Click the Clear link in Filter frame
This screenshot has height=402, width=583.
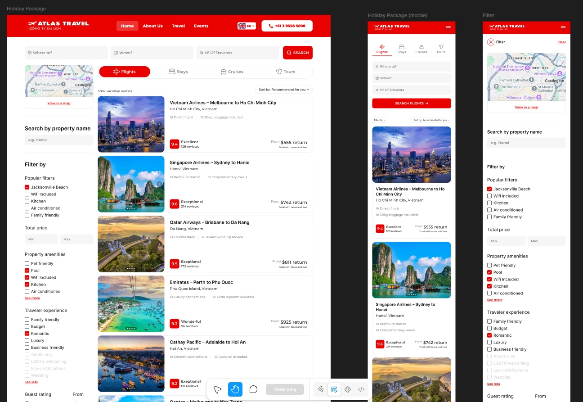[x=562, y=42]
